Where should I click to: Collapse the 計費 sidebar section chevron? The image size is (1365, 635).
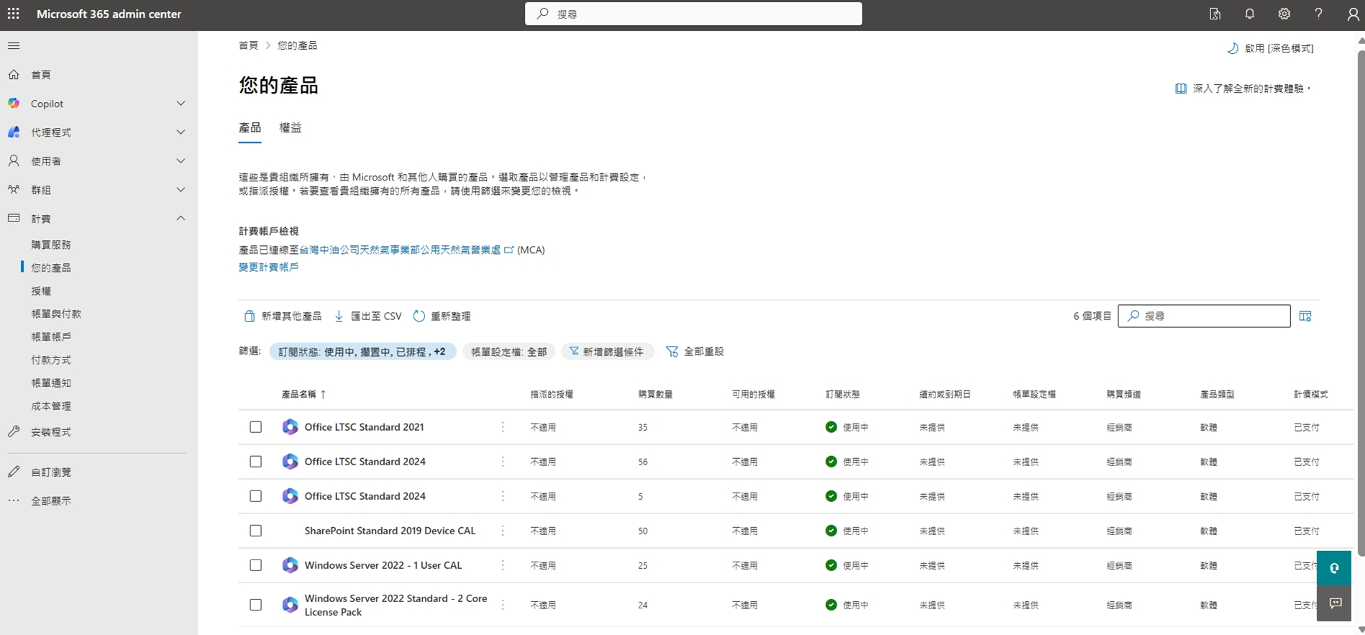181,218
